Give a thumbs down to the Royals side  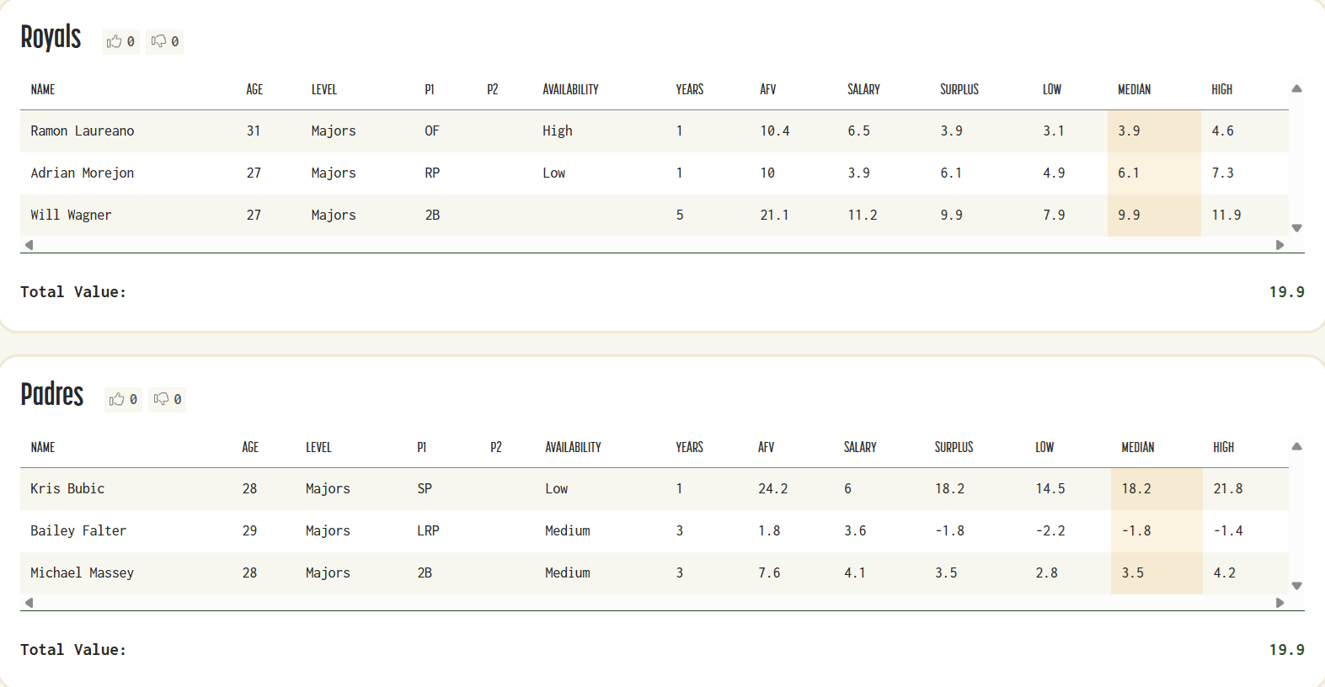point(164,41)
